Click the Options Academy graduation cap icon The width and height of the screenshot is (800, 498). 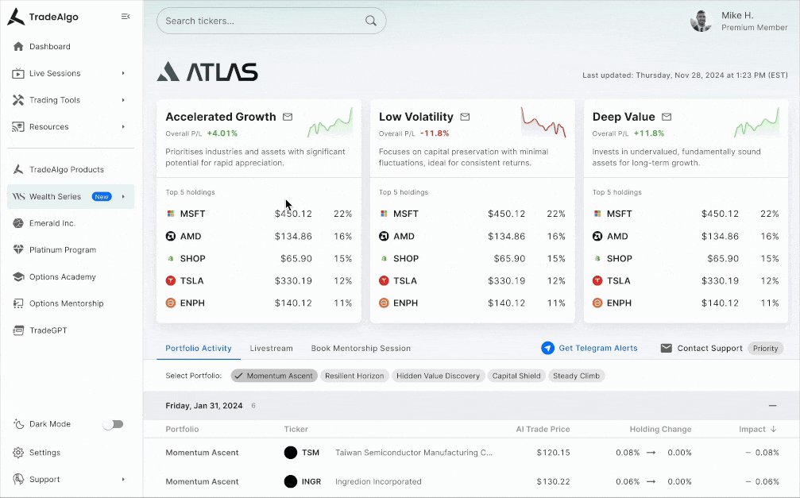pos(18,276)
